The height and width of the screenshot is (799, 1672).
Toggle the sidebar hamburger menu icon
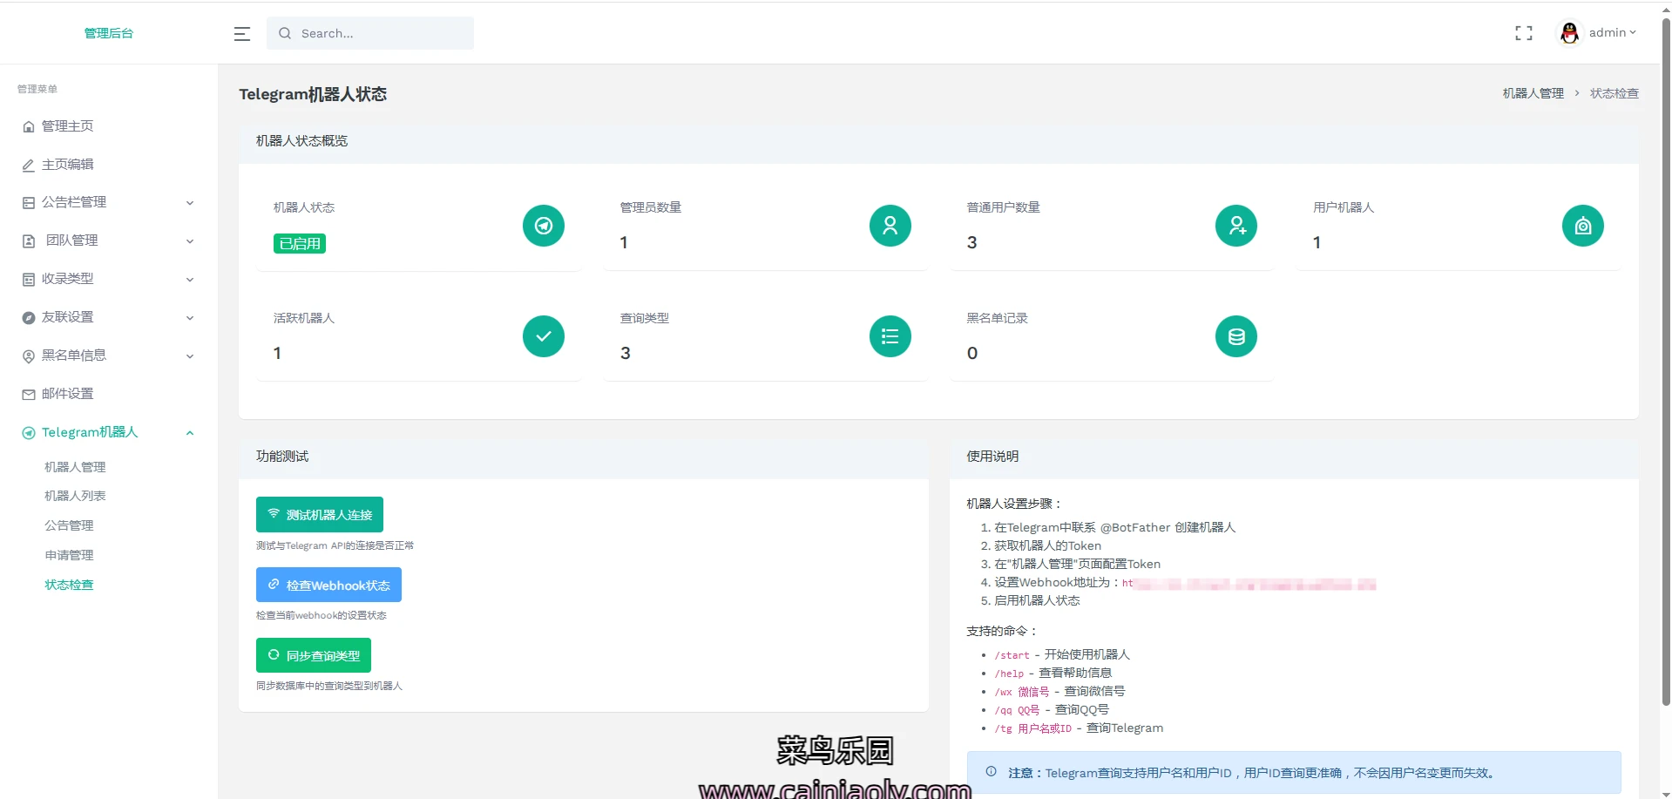point(242,33)
